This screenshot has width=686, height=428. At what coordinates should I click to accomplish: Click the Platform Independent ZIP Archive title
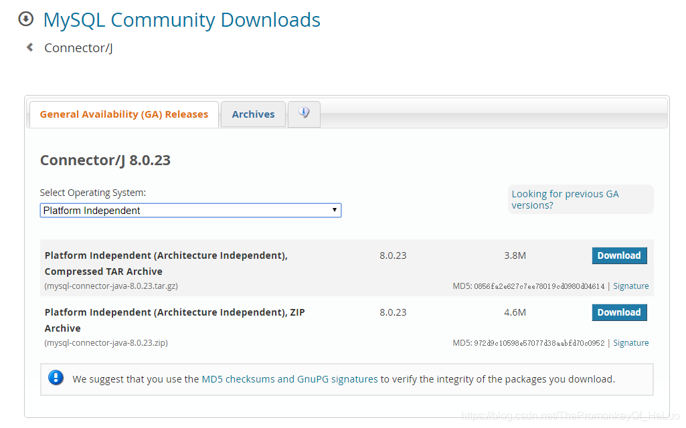click(175, 320)
